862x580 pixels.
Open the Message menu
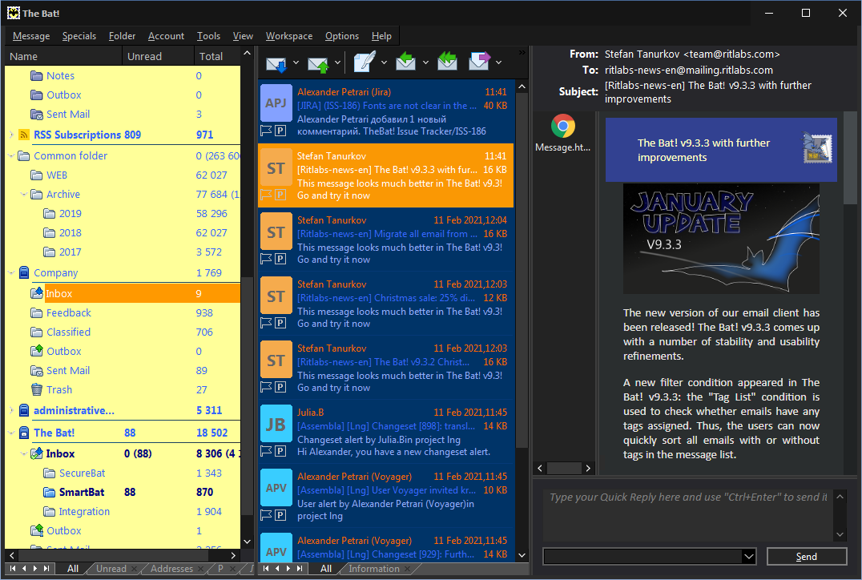click(31, 36)
